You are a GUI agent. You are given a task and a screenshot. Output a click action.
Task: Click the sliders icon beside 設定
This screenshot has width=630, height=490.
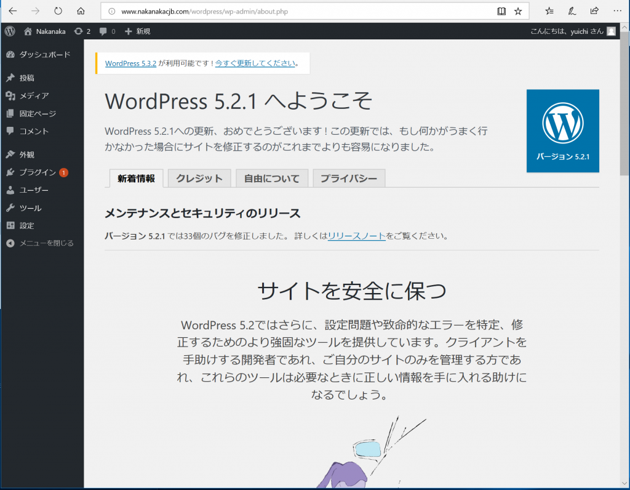[x=10, y=225]
